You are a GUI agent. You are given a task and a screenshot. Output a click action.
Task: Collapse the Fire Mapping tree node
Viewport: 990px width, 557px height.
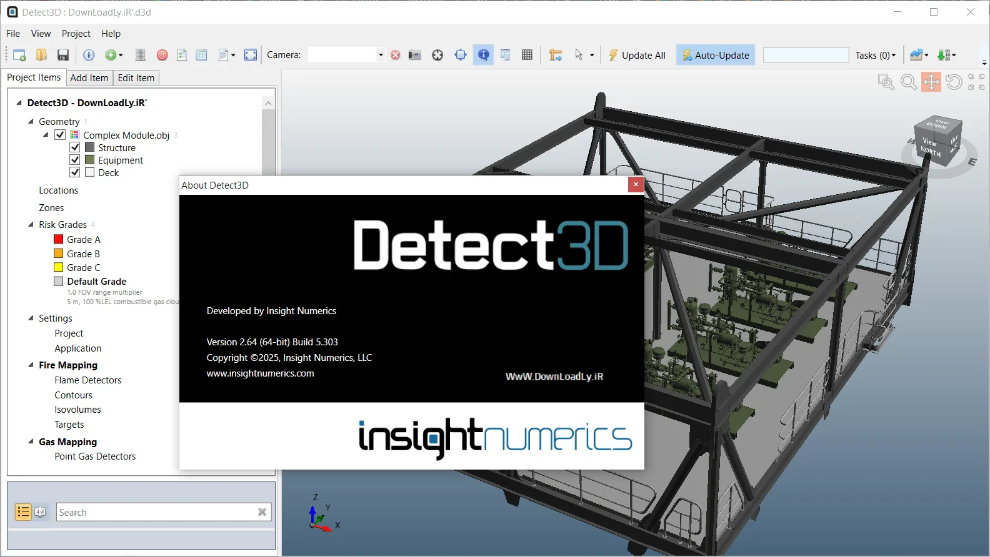(31, 365)
